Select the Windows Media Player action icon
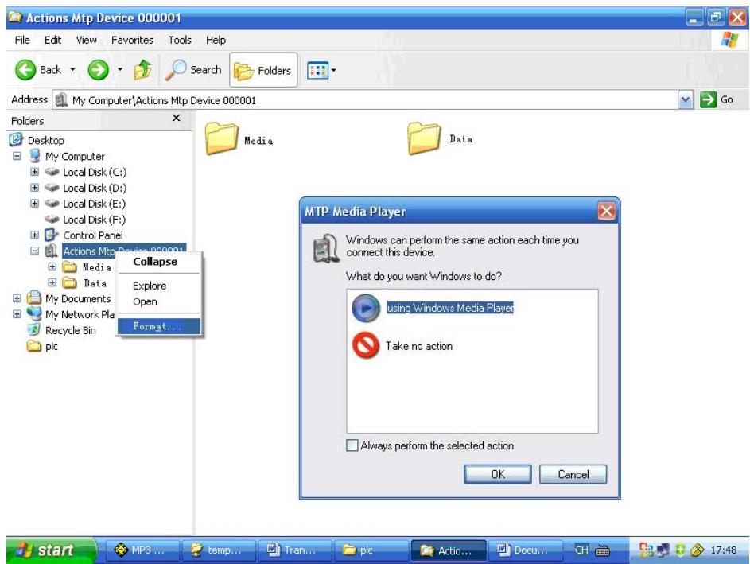 (366, 309)
